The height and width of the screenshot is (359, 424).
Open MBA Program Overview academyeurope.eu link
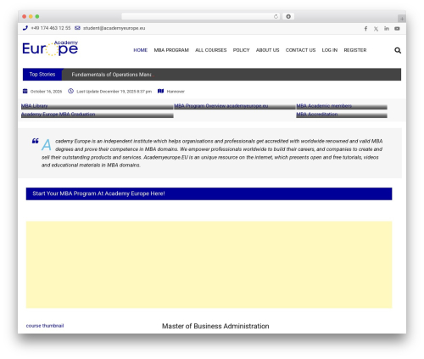coord(221,106)
